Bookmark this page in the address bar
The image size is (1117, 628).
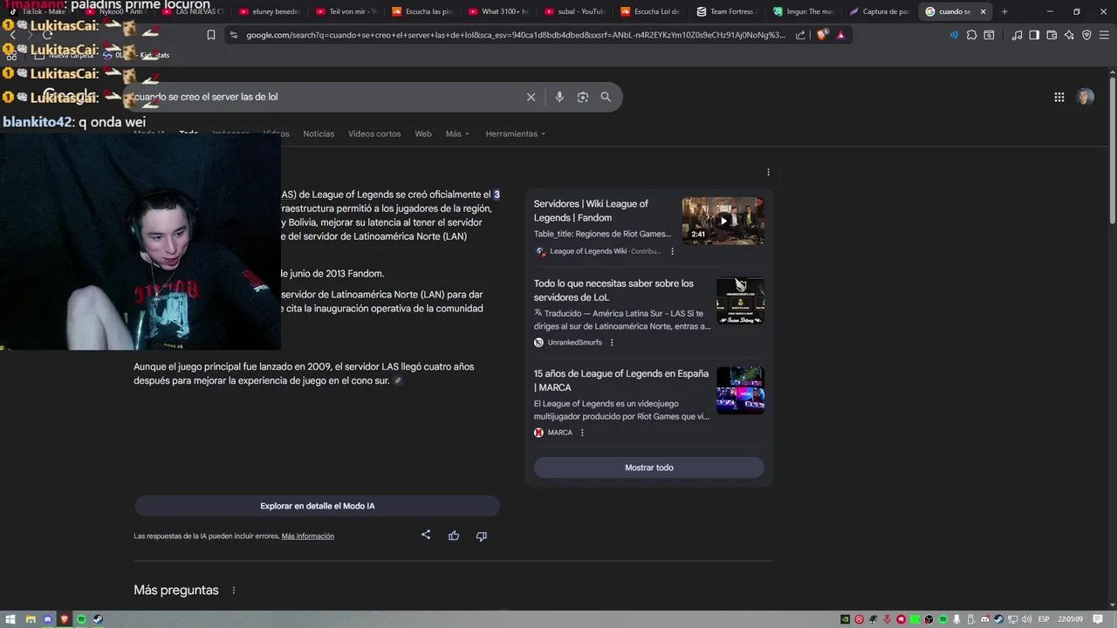(x=211, y=35)
